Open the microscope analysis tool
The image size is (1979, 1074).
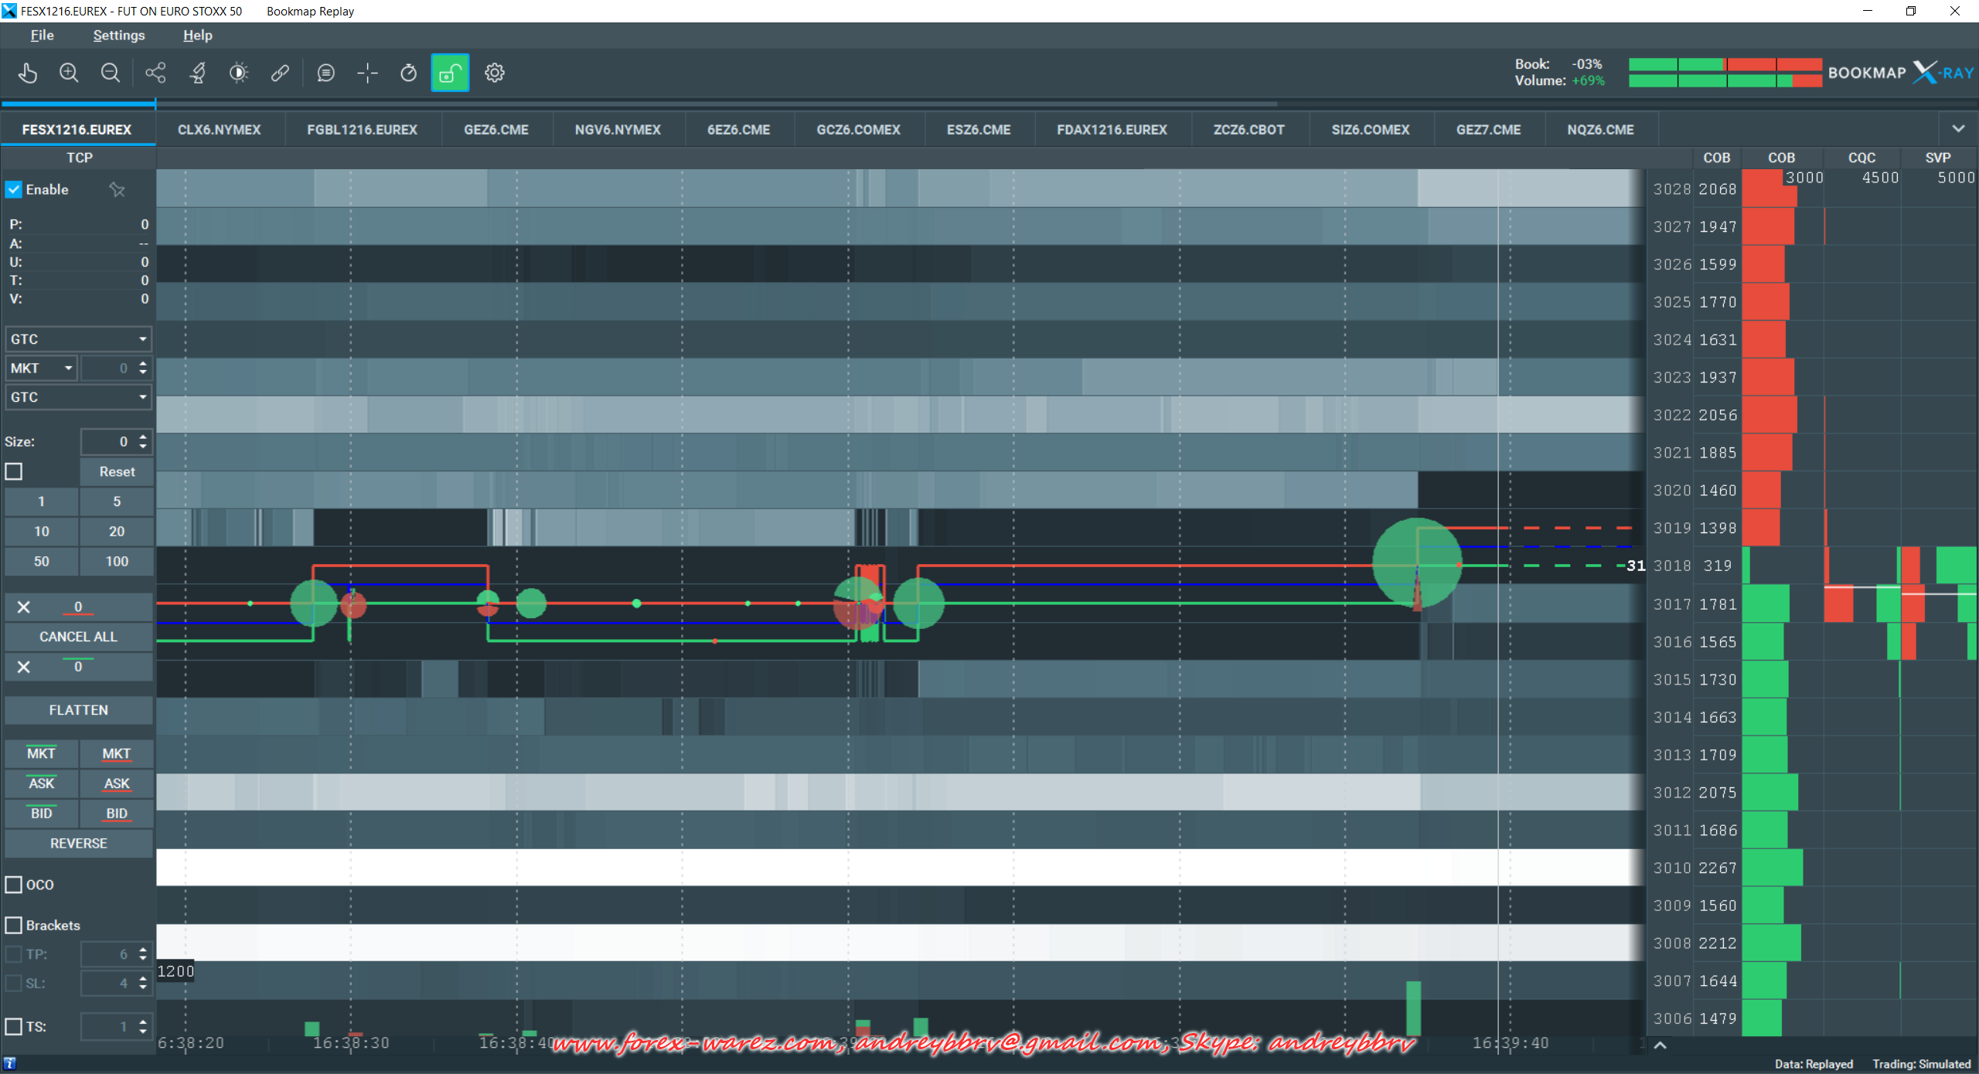198,73
